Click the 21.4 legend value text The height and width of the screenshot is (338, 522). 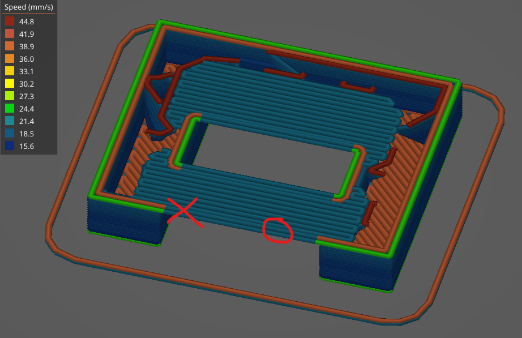[x=26, y=122]
